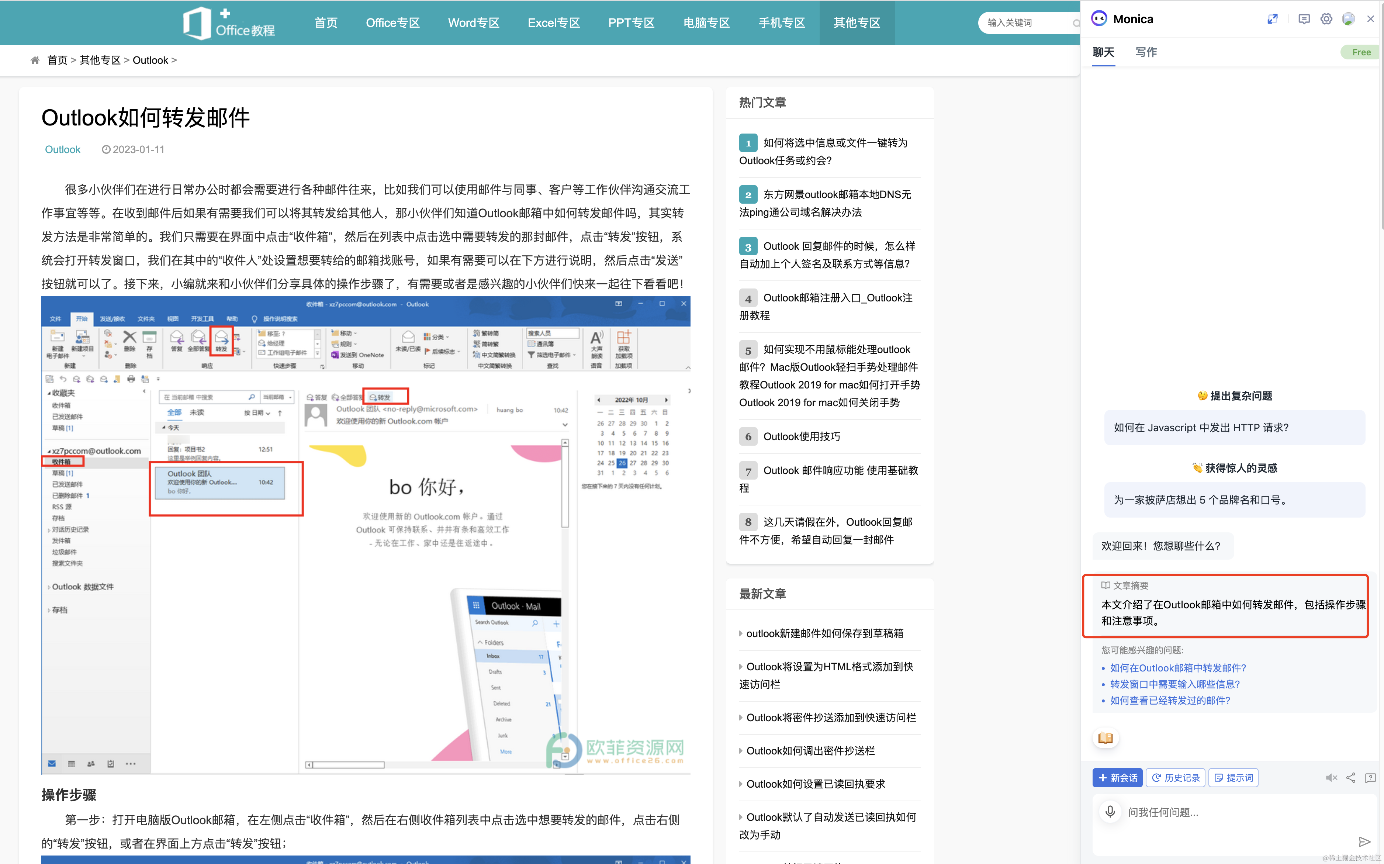Click the send message arrow

click(x=1364, y=841)
